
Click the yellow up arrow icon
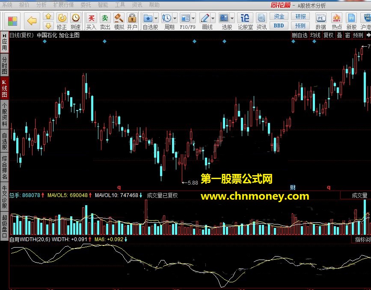click(48, 16)
